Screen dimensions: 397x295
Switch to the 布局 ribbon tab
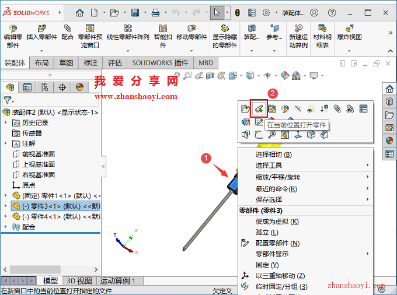(x=42, y=63)
